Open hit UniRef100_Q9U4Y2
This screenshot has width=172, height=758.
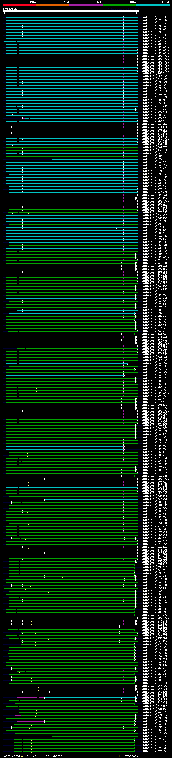click(154, 487)
